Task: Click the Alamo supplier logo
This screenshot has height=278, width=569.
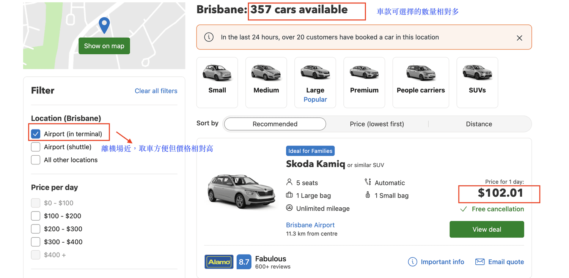Action: [x=219, y=262]
